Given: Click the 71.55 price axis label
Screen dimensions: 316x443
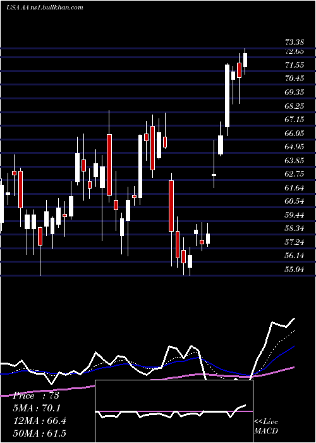Looking at the screenshot, I should [x=295, y=65].
